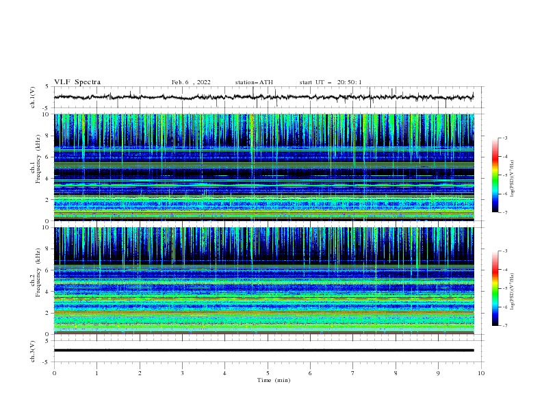Click the log(PSD) label beside ch.2 colorbar
This screenshot has height=419, width=542.
[513, 291]
